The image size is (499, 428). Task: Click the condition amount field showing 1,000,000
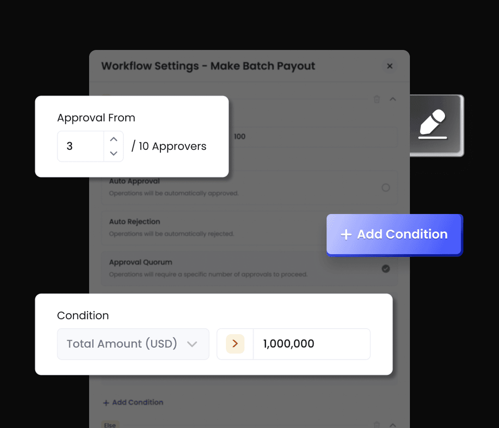311,344
